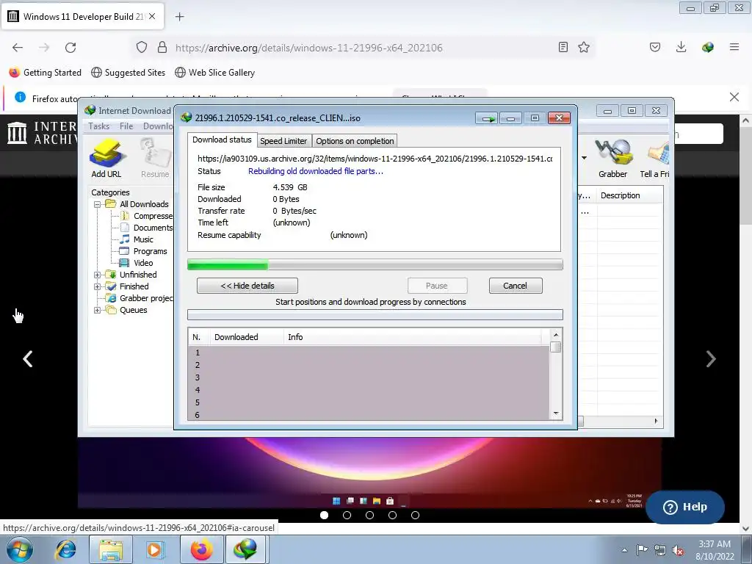Switch to Firefox in the taskbar

201,549
